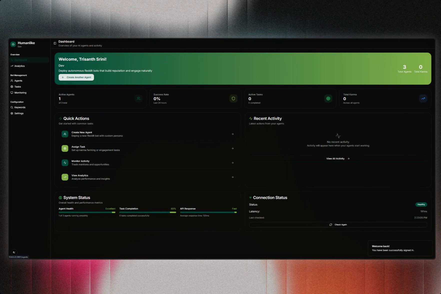The width and height of the screenshot is (441, 294).
Task: Click the Task Completion progress bar
Action: pos(147,212)
